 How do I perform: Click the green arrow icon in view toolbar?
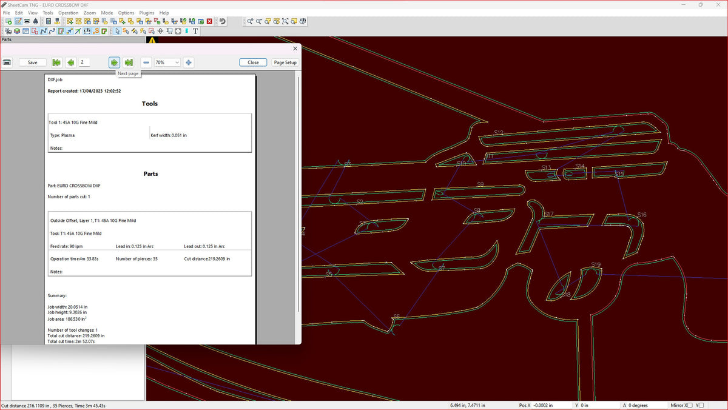[77, 31]
